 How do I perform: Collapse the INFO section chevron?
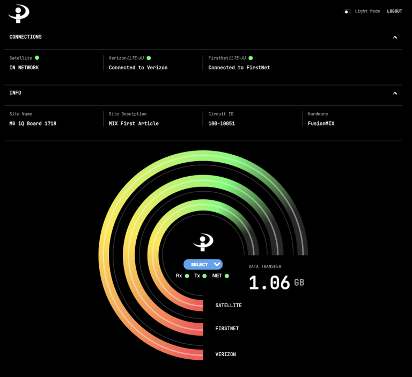tap(395, 93)
